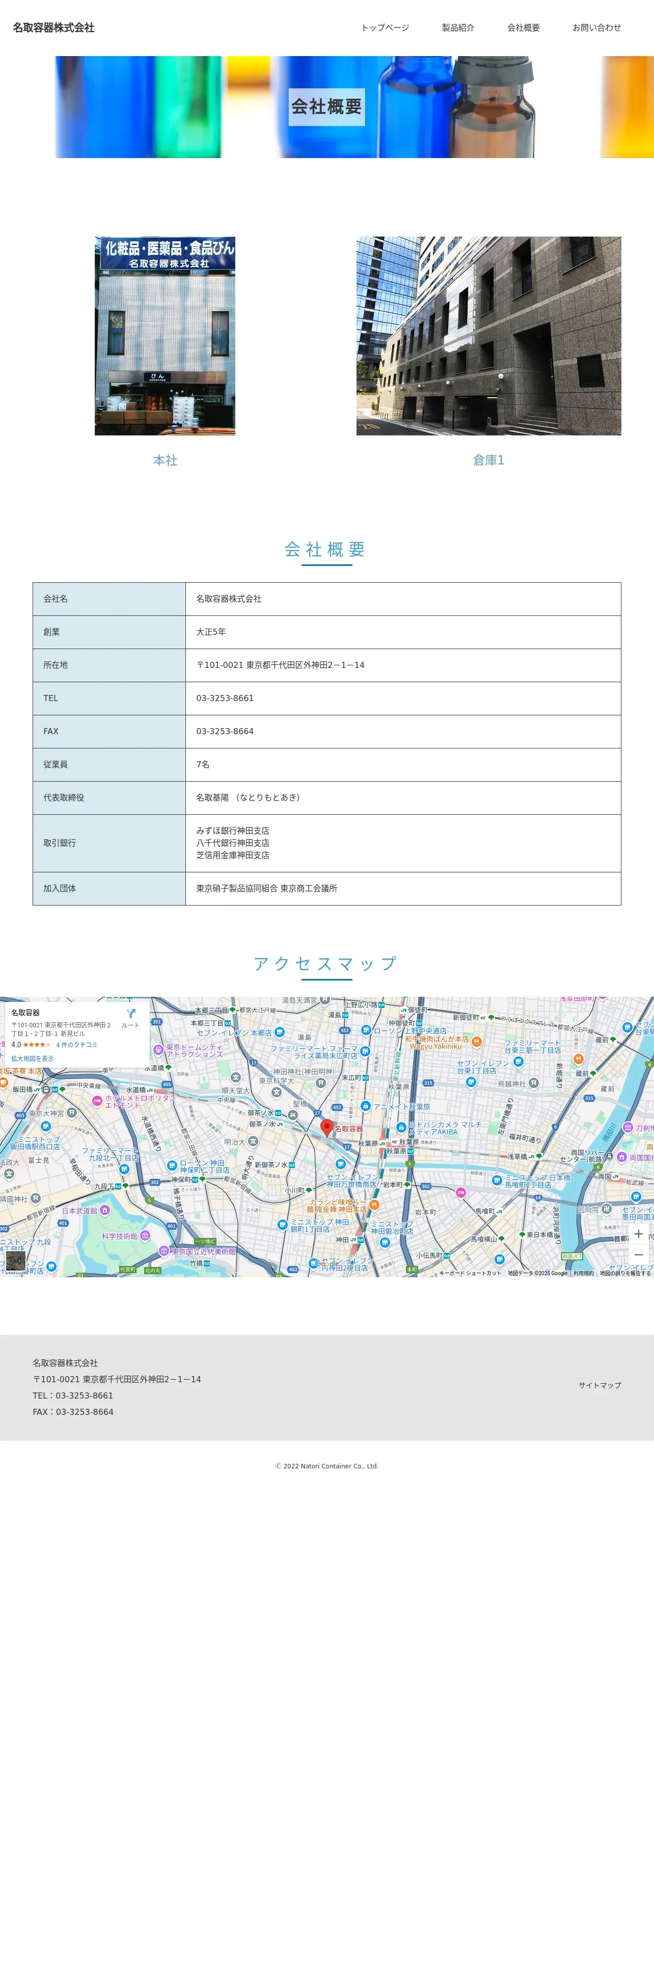
Task: Select the 会社概要 menu item
Action: click(x=524, y=28)
